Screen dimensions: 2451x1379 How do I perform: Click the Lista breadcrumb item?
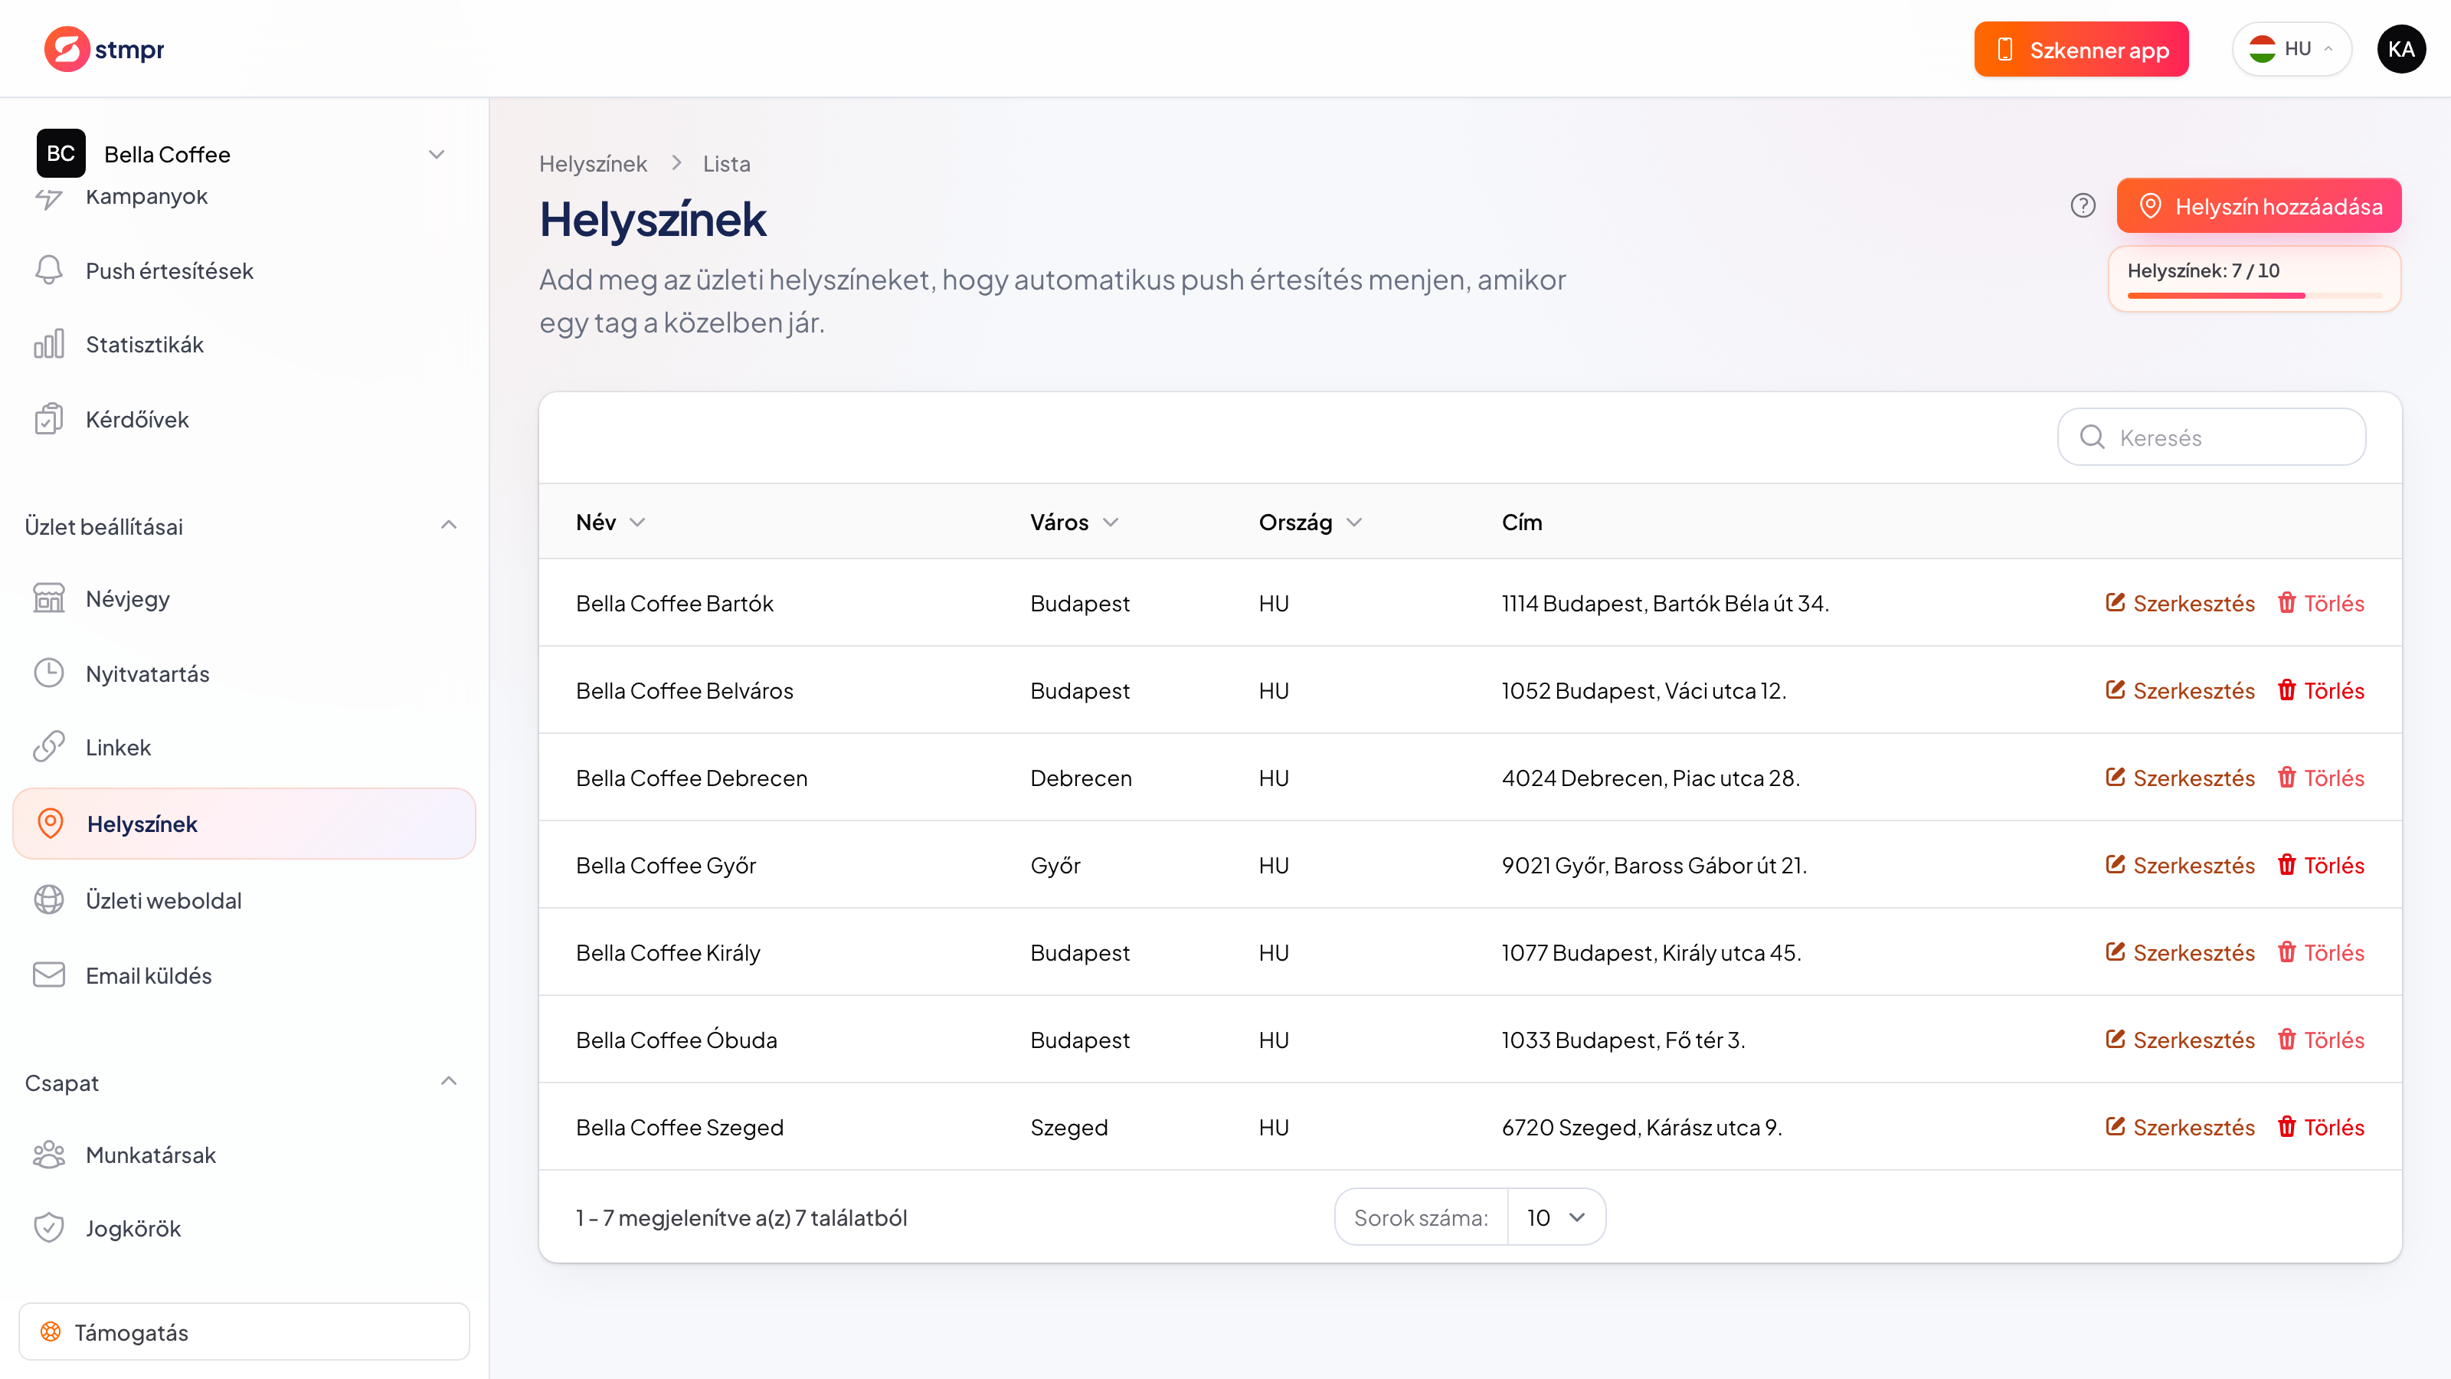point(726,164)
